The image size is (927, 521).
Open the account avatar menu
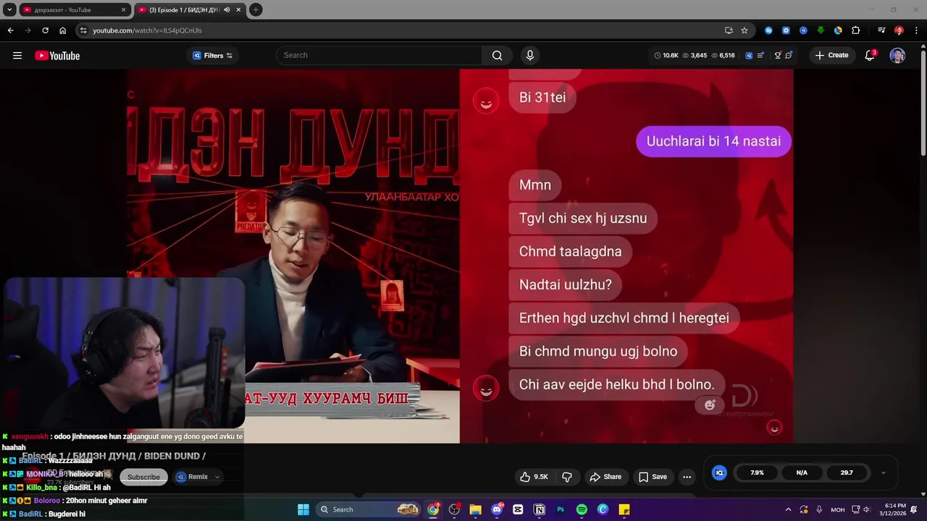pyautogui.click(x=897, y=56)
